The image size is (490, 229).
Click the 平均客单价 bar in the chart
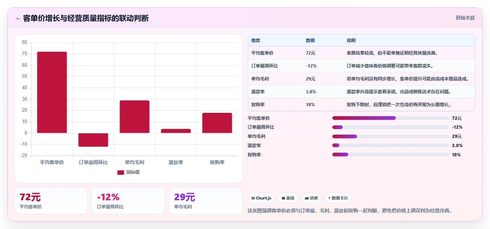[52, 92]
